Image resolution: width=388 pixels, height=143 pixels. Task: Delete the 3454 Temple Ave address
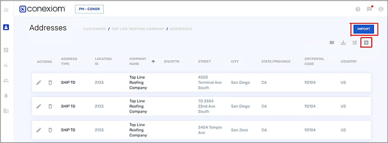(x=50, y=130)
